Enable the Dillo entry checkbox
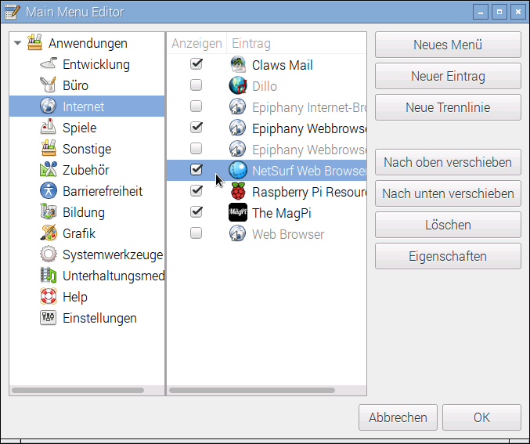 tap(196, 85)
